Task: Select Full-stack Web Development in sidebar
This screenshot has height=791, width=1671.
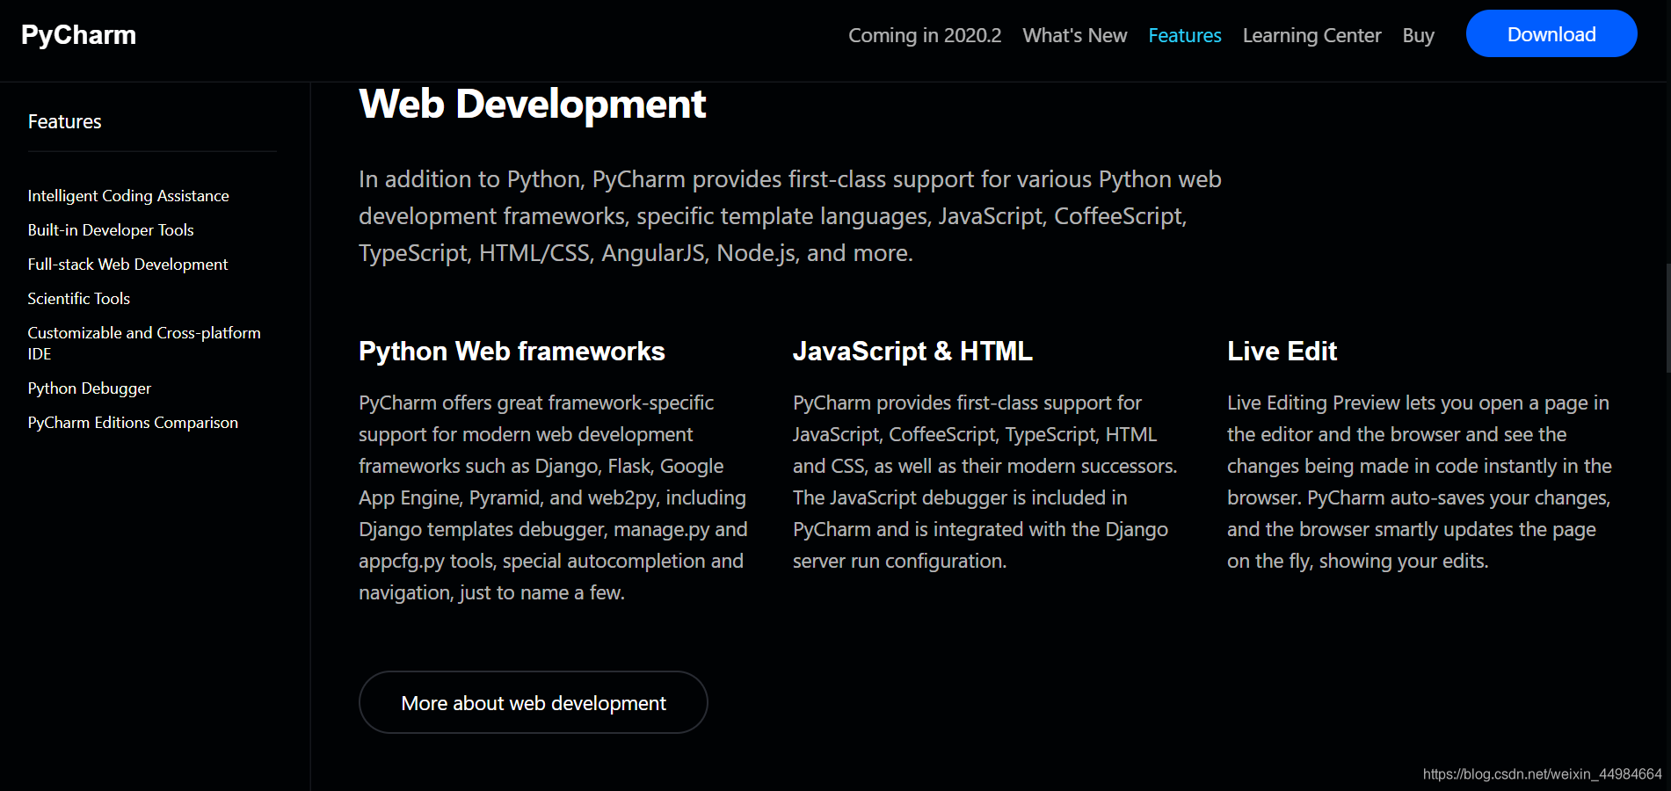Action: 127,265
